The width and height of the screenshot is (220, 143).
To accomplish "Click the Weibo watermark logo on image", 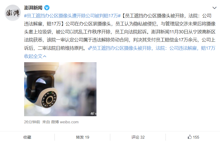I will (x=92, y=113).
